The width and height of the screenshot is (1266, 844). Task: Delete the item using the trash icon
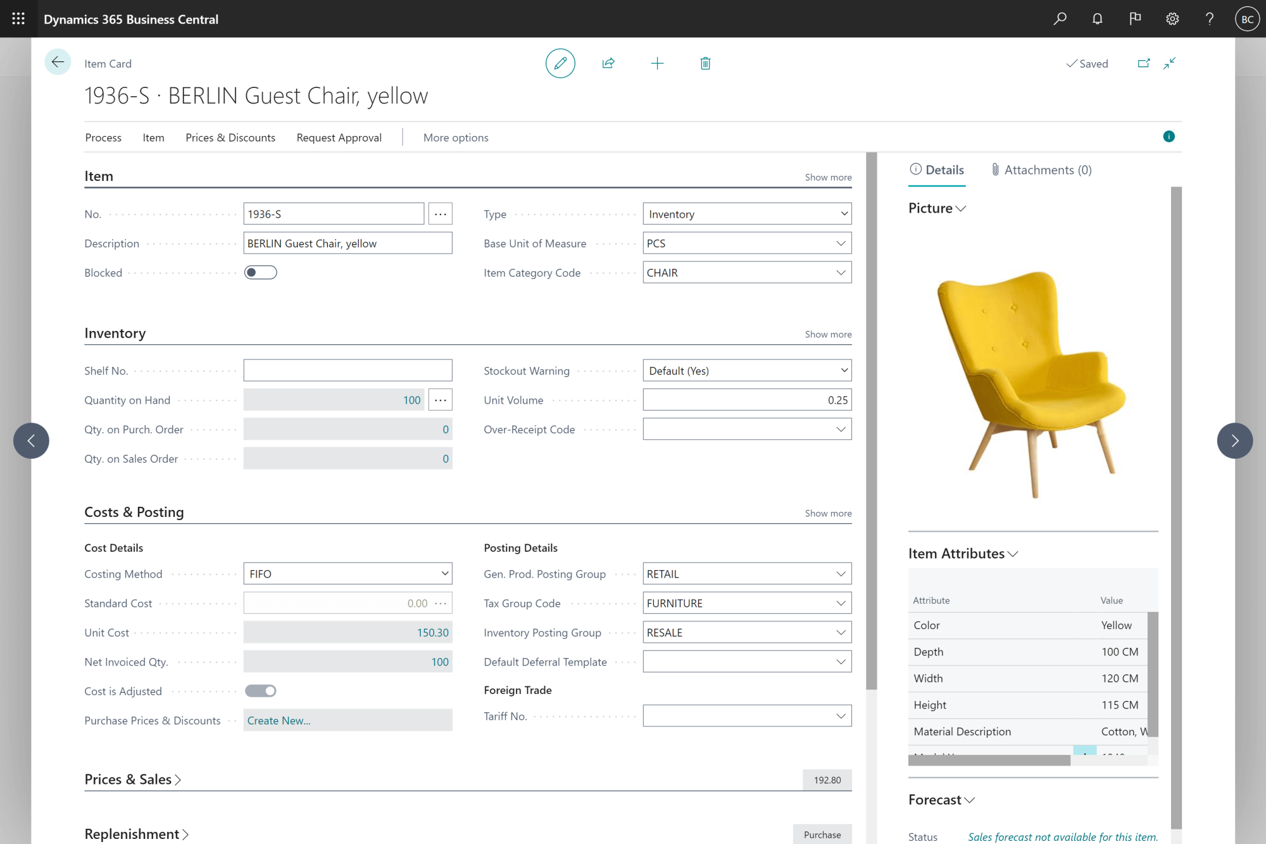[x=705, y=63]
